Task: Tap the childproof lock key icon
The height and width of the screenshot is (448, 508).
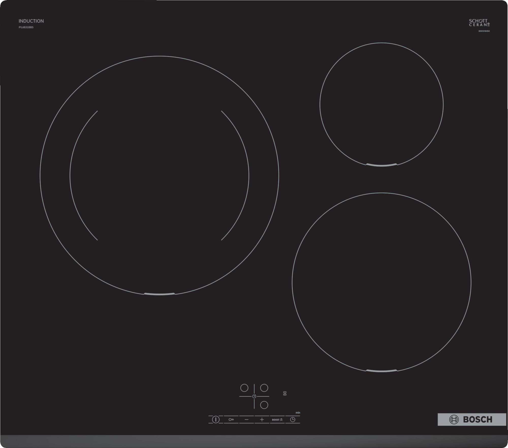Action: tap(231, 420)
